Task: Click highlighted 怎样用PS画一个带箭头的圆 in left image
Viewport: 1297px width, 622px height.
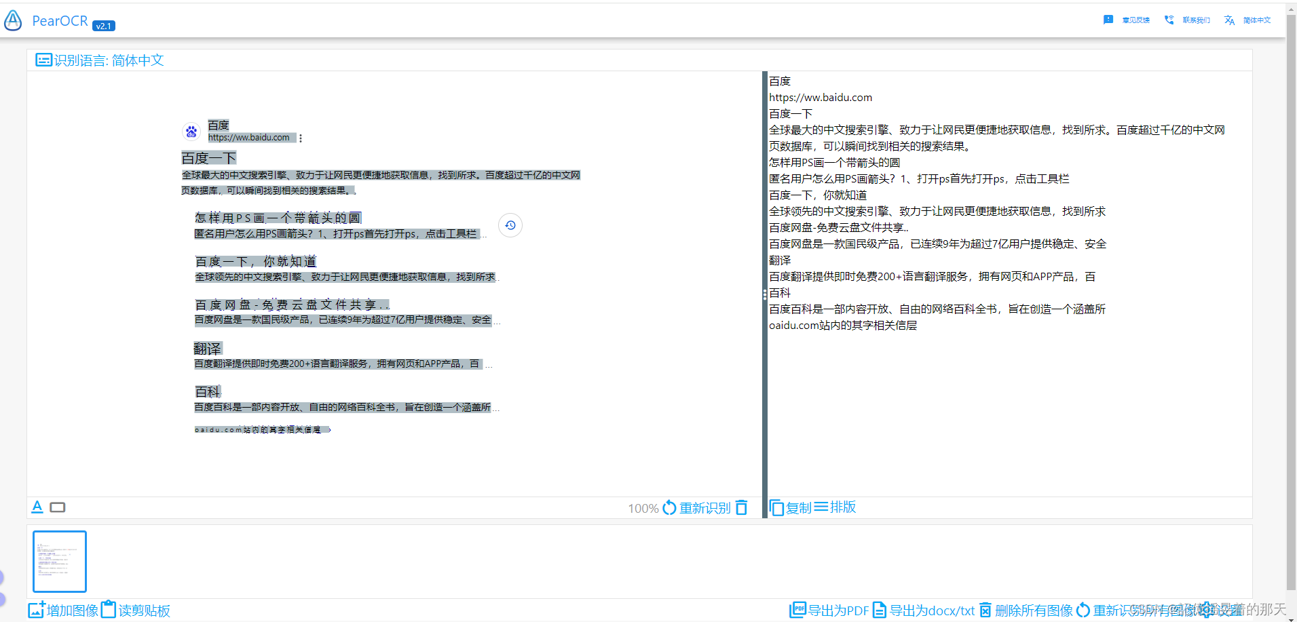Action: point(278,218)
